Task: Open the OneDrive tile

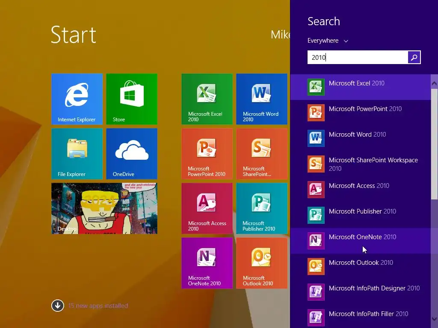Action: coord(132,153)
